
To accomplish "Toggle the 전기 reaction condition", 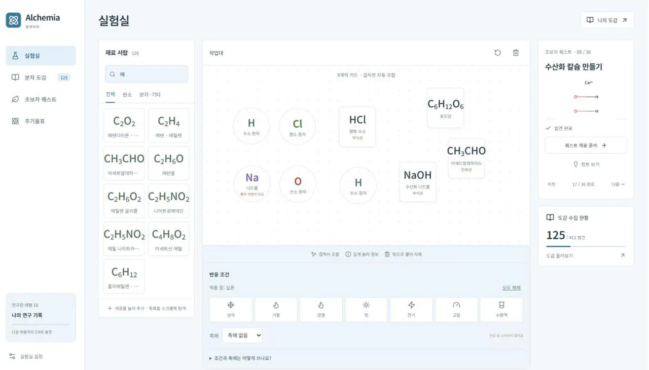I will (411, 309).
